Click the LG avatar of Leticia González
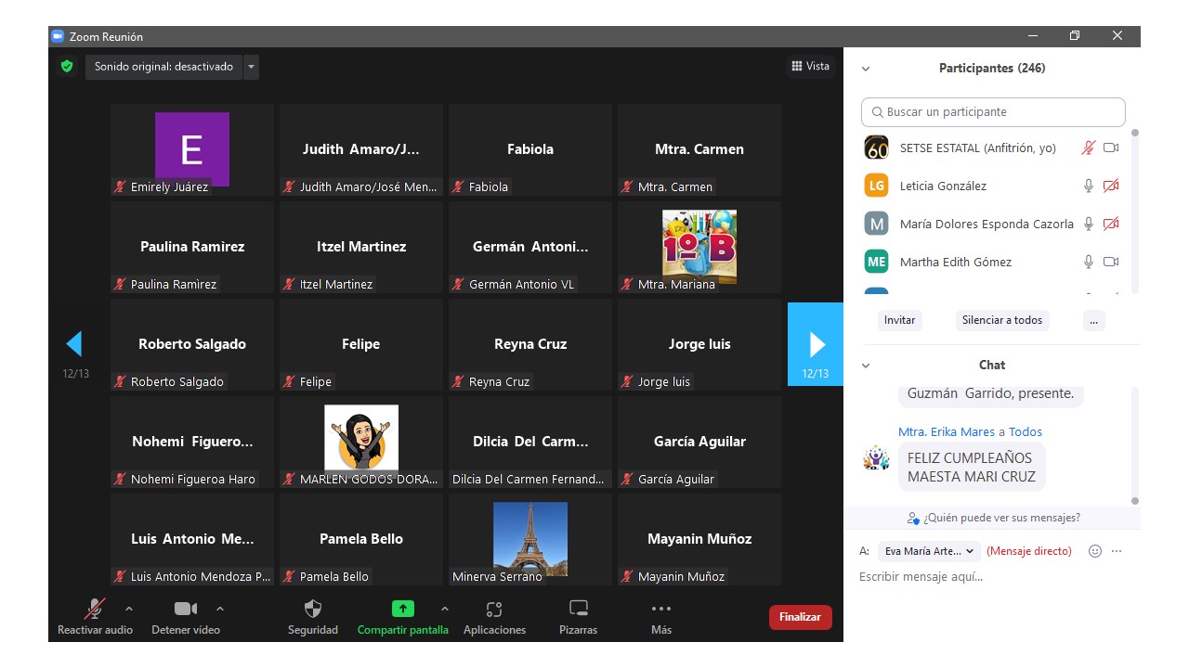Image resolution: width=1189 pixels, height=668 pixels. point(876,186)
